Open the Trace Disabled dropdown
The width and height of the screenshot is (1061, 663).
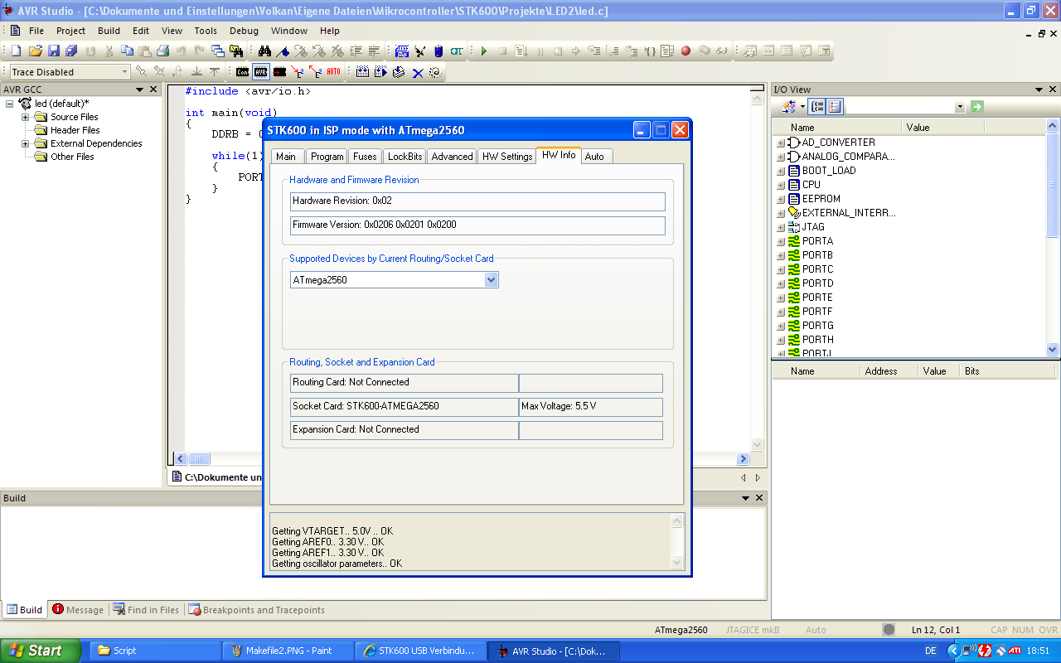[x=125, y=72]
